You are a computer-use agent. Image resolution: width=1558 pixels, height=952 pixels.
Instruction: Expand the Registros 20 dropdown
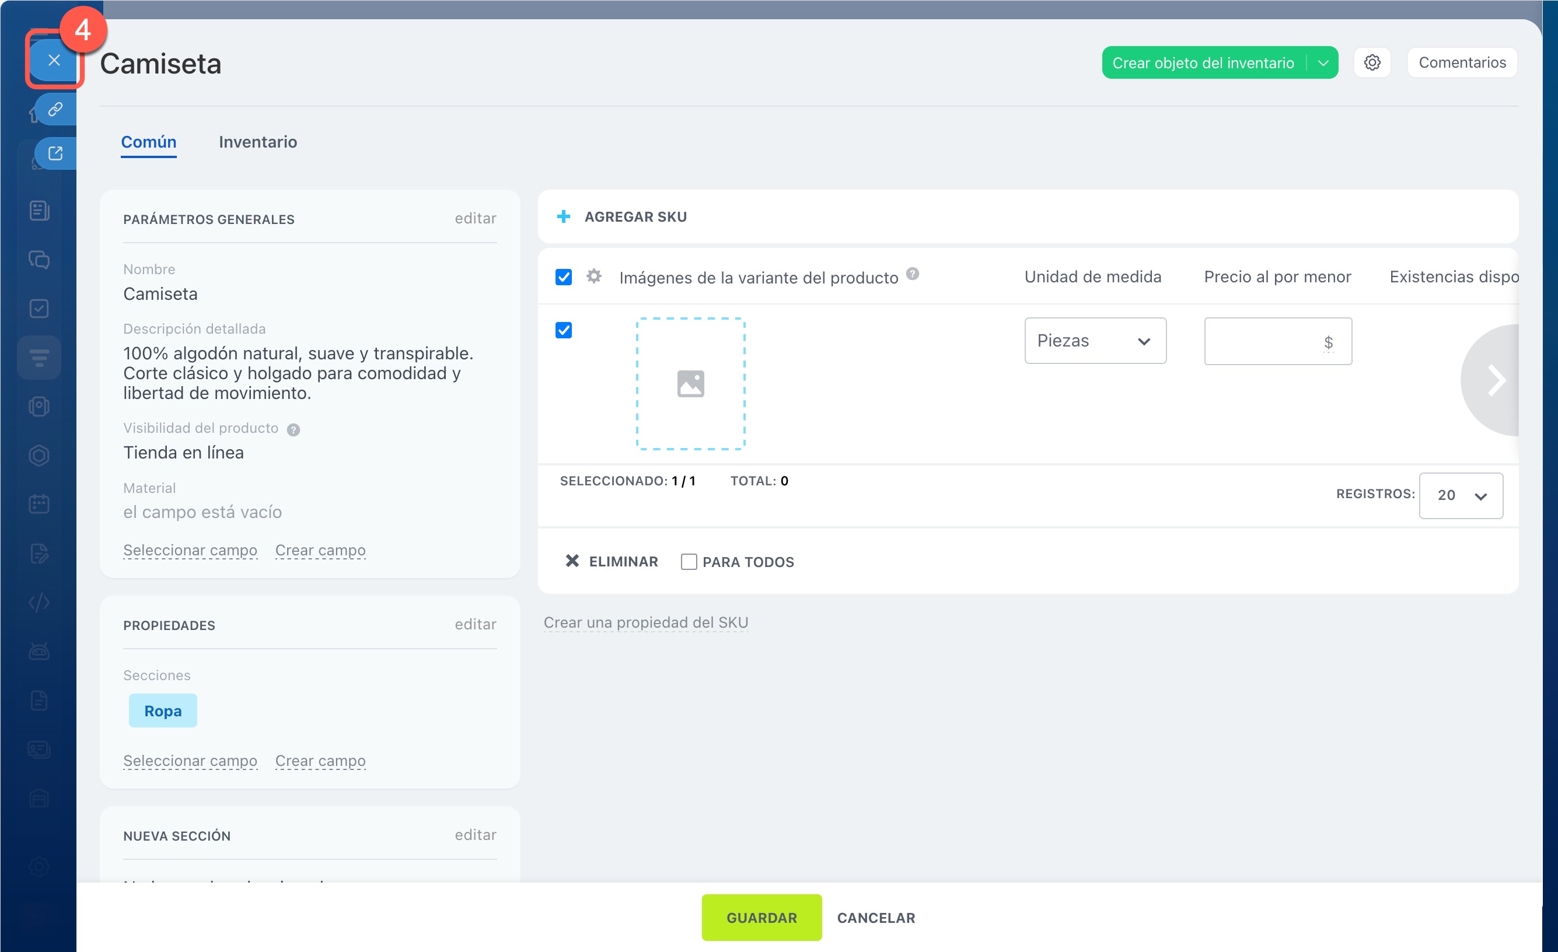[1461, 496]
